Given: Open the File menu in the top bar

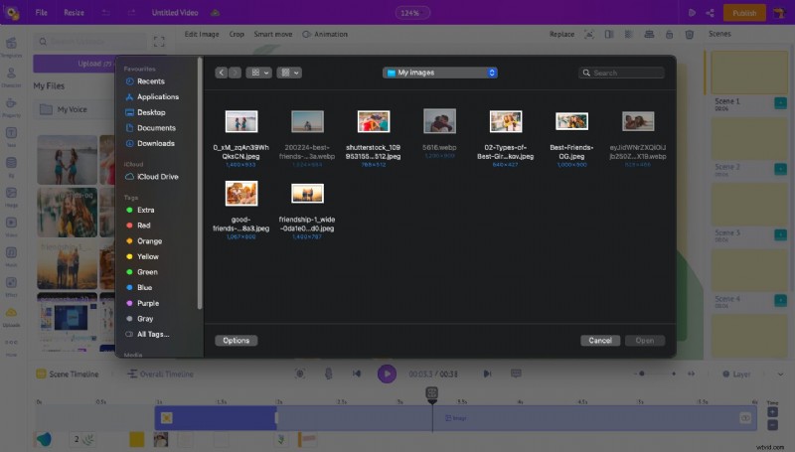Looking at the screenshot, I should click(41, 13).
